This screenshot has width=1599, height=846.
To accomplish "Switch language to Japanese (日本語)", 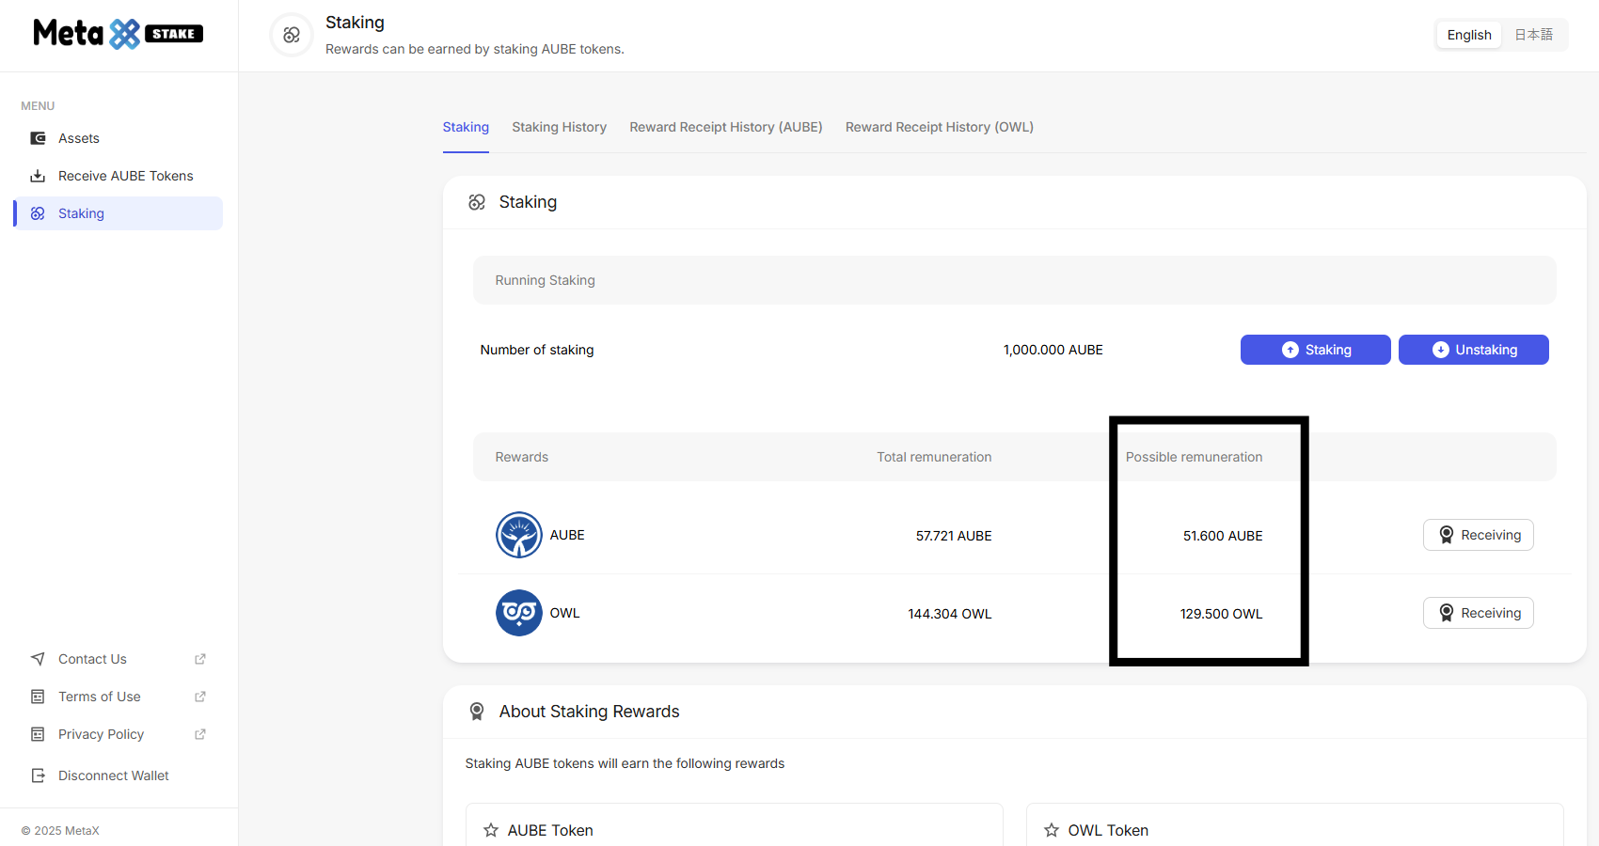I will point(1533,35).
